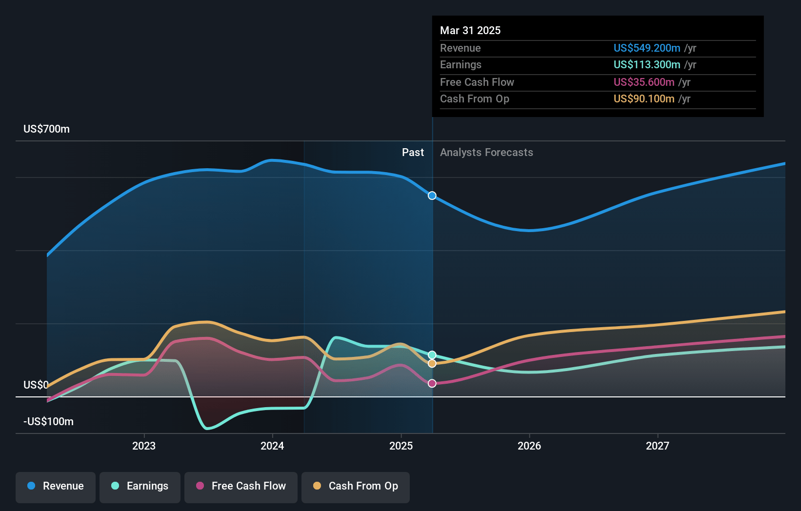Click the US$0 y-axis label
801x511 pixels.
pyautogui.click(x=36, y=385)
